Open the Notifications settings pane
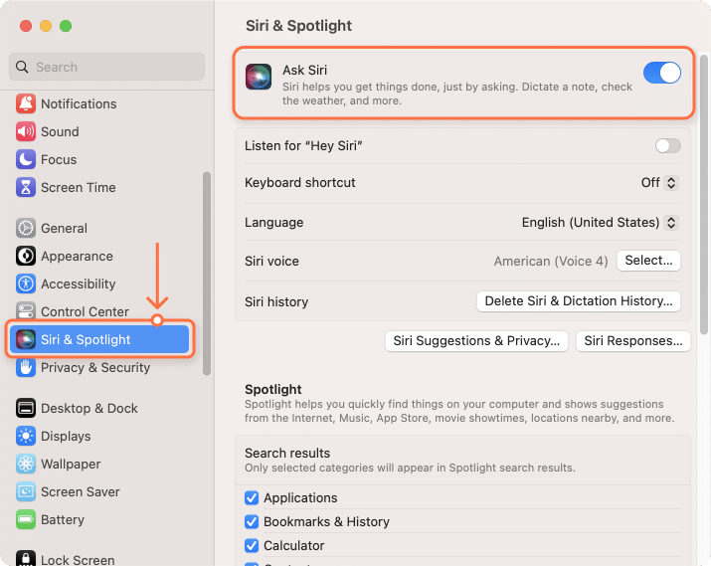Image resolution: width=711 pixels, height=566 pixels. coord(98,103)
